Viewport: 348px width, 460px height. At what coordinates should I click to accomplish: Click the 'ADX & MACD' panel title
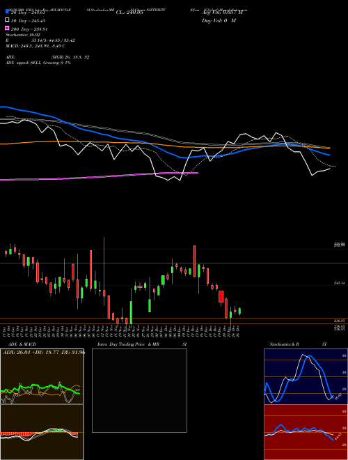click(22, 344)
